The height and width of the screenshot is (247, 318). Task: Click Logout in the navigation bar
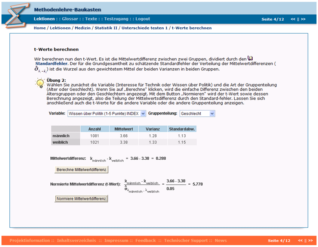[143, 19]
